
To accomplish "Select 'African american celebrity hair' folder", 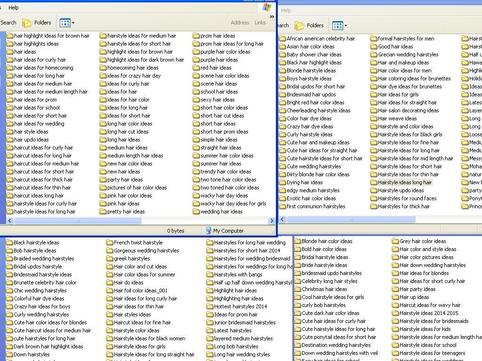I will pyautogui.click(x=317, y=39).
